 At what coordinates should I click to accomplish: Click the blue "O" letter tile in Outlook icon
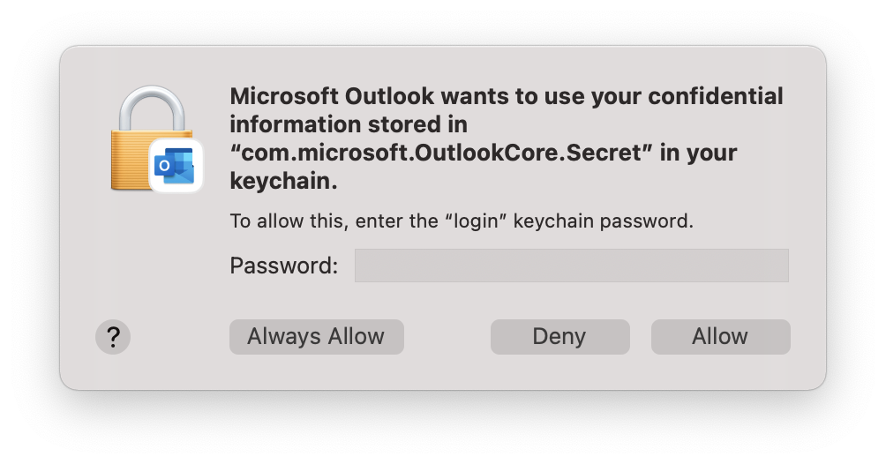[x=164, y=166]
